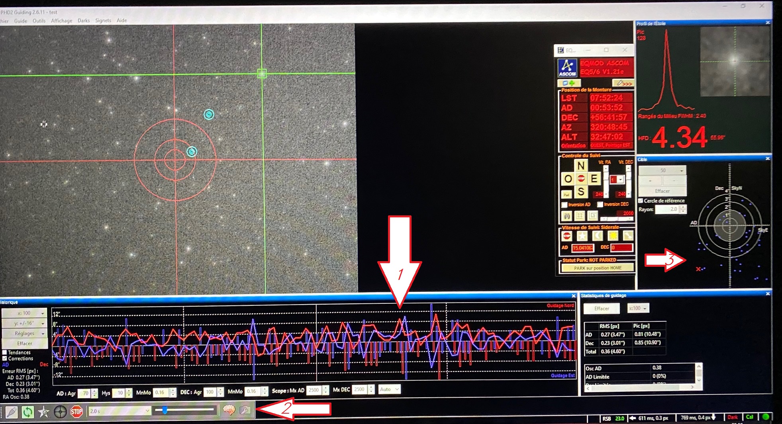
Task: Click the S direction button in EQMOD
Action: point(581,192)
